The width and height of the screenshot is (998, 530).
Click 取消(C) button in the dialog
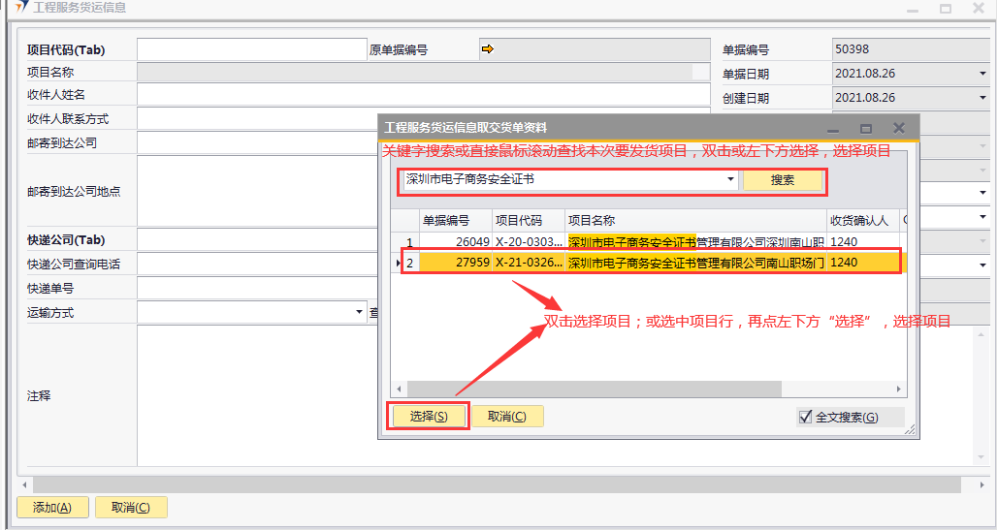tap(507, 417)
